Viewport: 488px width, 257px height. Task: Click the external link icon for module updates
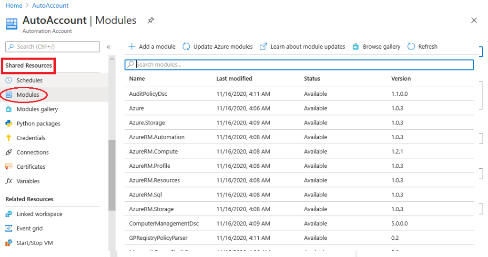pos(263,46)
